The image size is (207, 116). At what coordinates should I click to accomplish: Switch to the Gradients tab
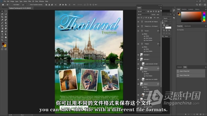(191, 9)
